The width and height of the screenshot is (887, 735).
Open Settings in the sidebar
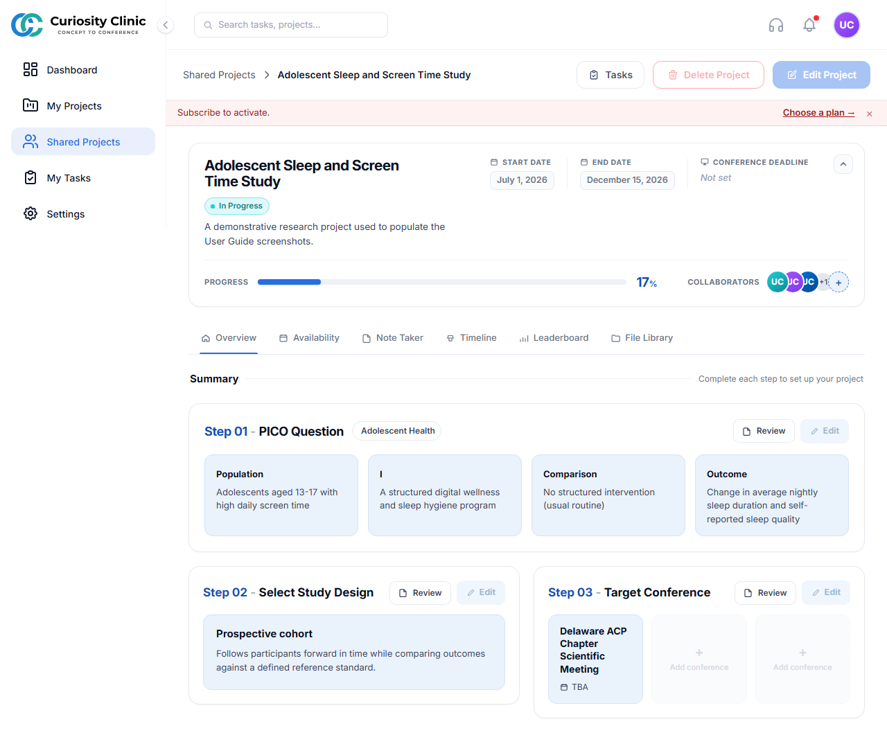coord(83,213)
